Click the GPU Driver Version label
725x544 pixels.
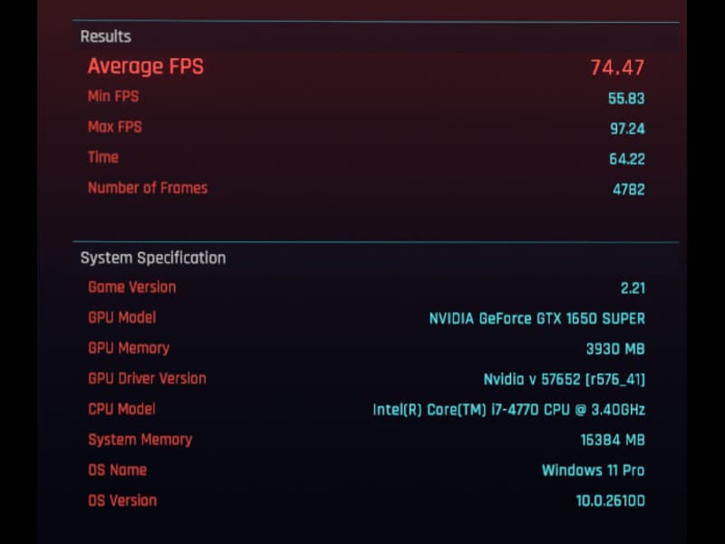[147, 378]
